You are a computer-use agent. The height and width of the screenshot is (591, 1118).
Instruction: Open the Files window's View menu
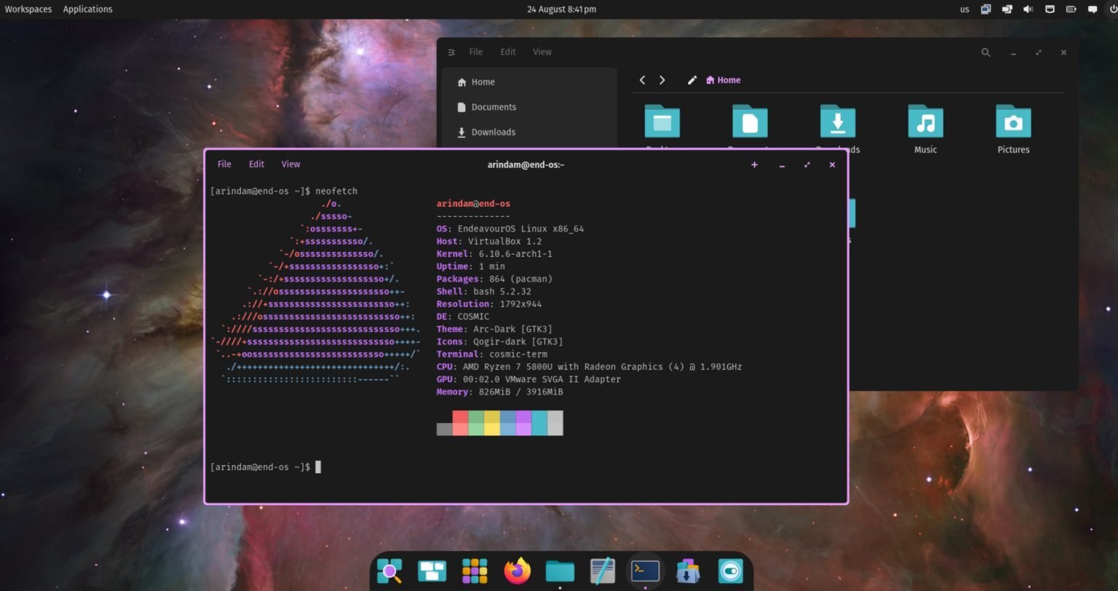click(542, 52)
